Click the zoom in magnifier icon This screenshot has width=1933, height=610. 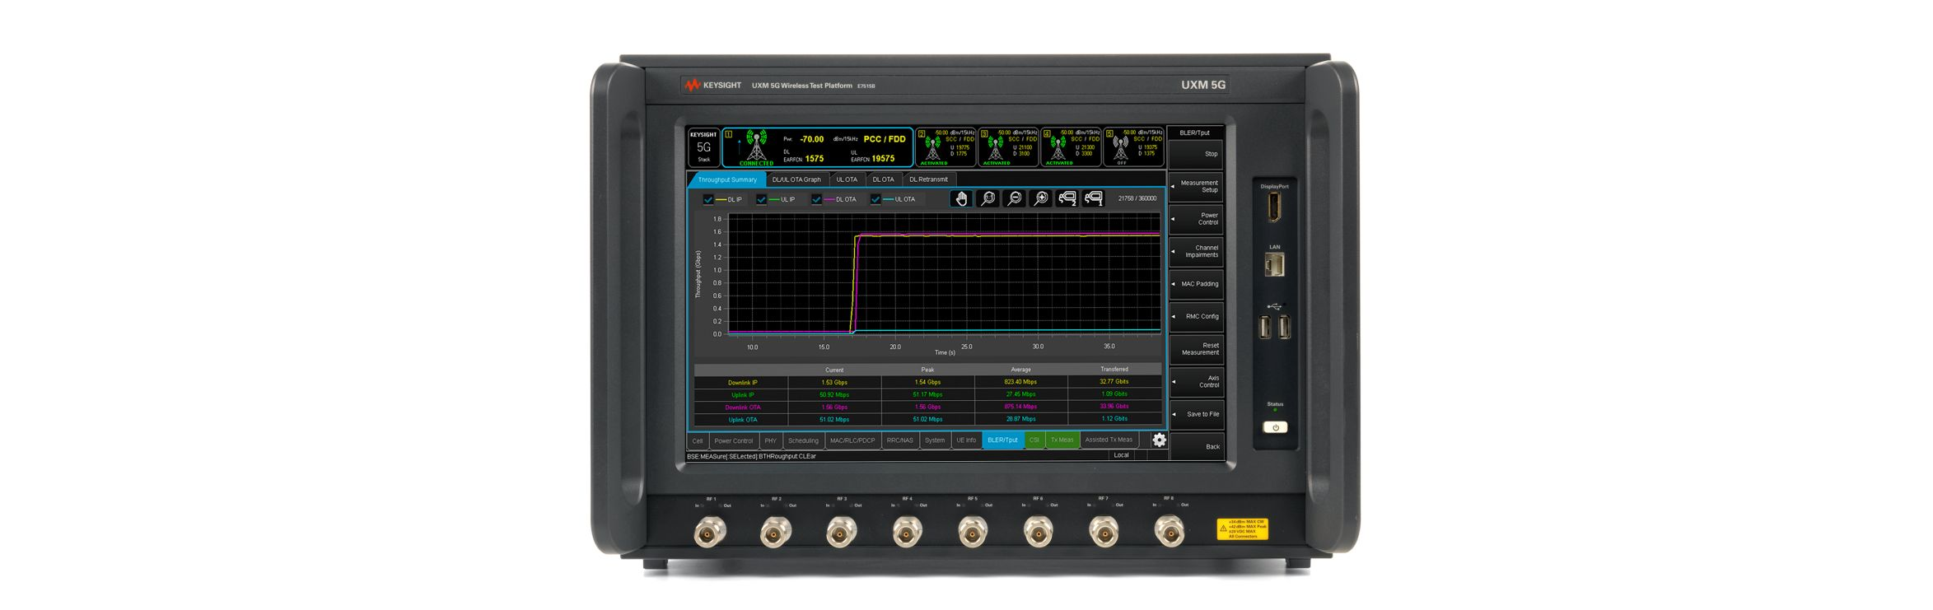click(1040, 198)
